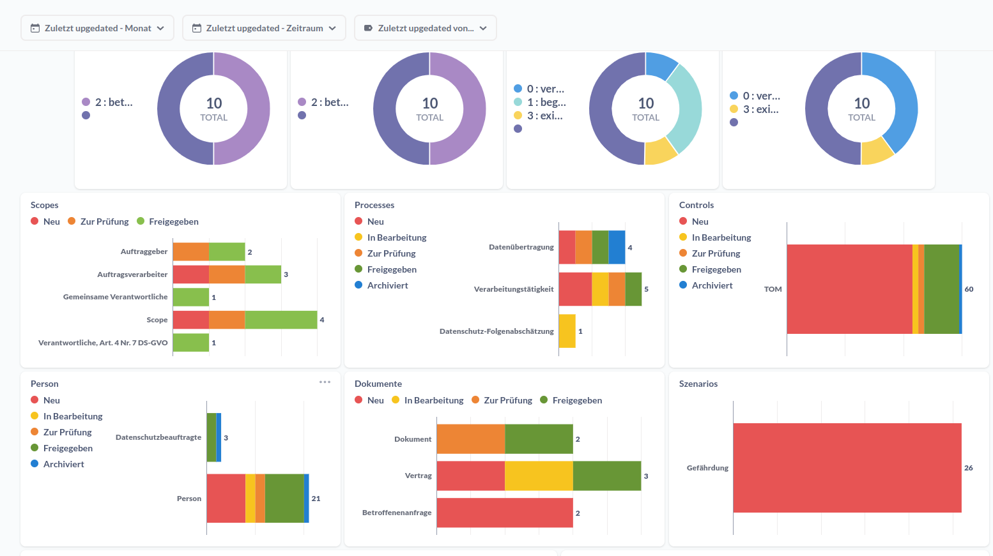Expand Zuletzt upgedated - Zeitraum dropdown chevron

332,28
